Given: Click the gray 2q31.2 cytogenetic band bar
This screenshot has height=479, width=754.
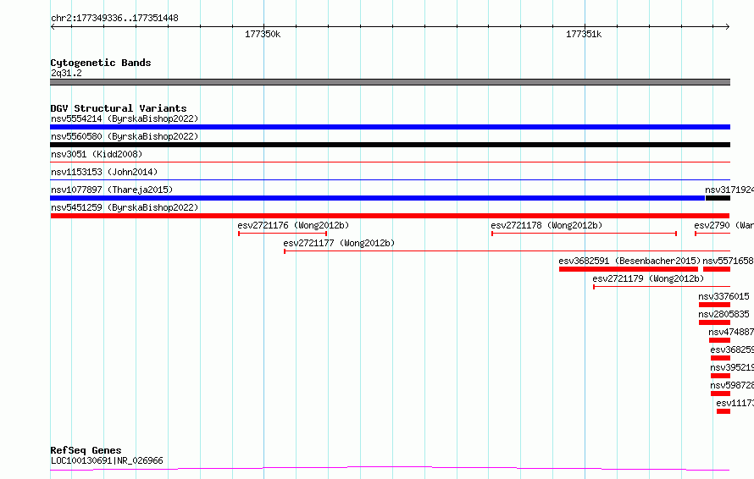Looking at the screenshot, I should [x=390, y=82].
